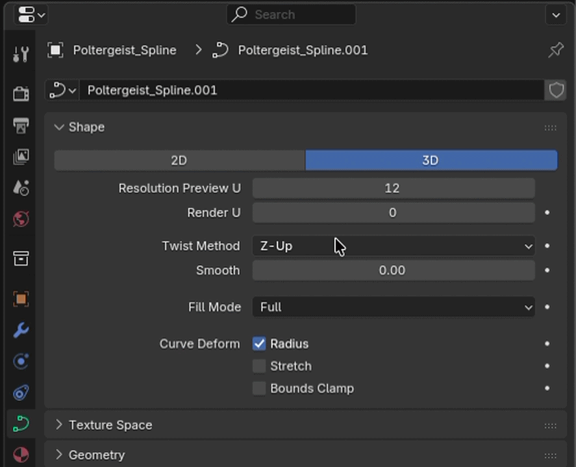Uncheck the Radius curve deform checkbox
The image size is (576, 467).
tap(259, 344)
